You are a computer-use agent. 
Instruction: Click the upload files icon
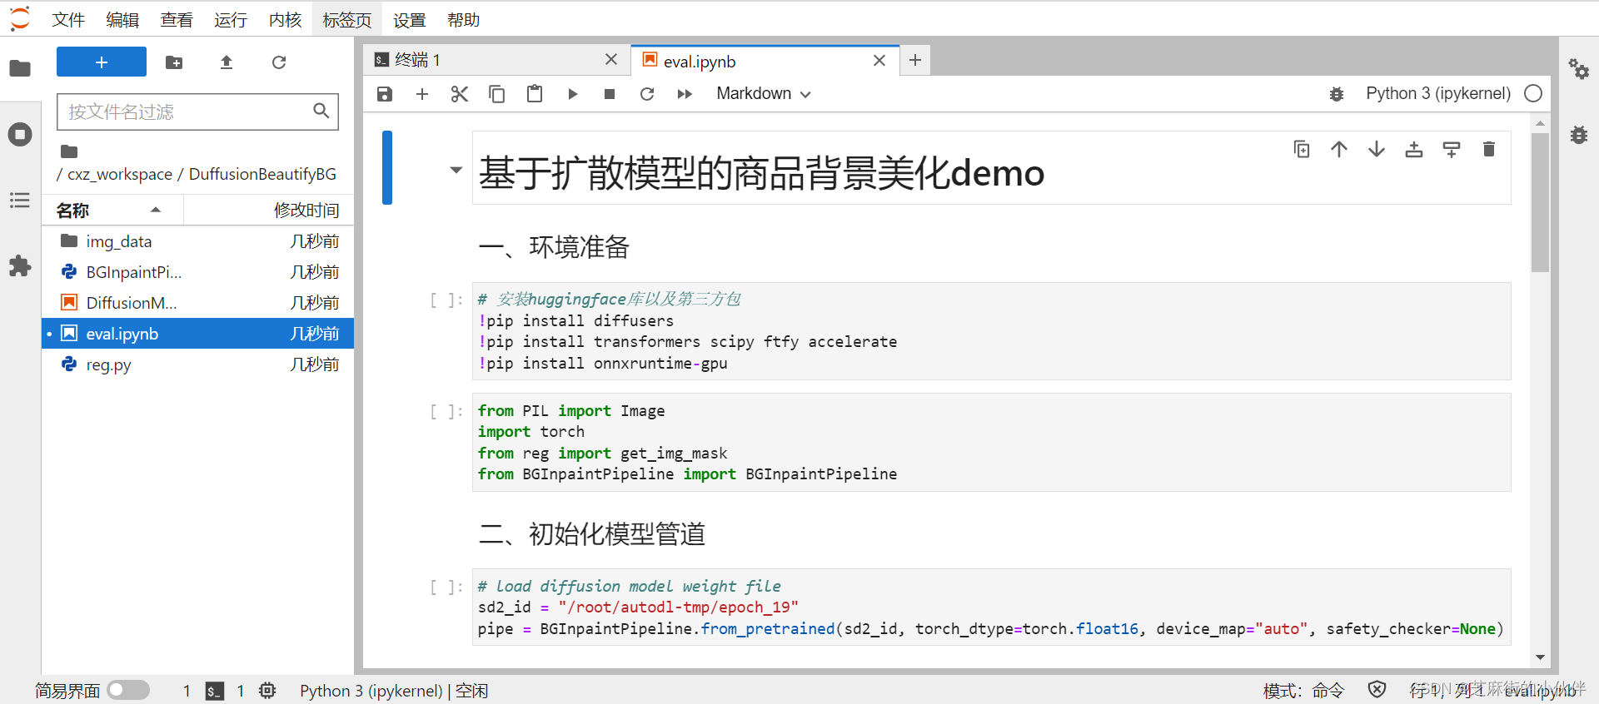[x=227, y=62]
